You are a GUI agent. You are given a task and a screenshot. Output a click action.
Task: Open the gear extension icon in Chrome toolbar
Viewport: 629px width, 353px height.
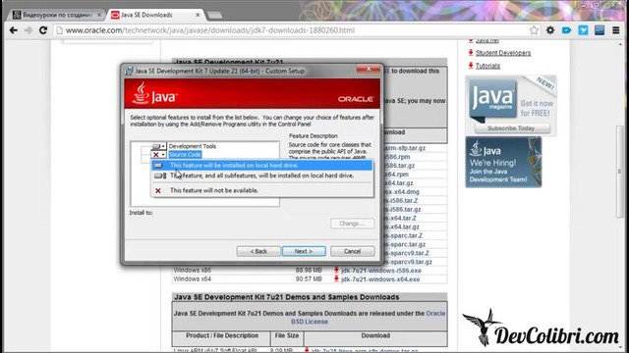coord(550,30)
